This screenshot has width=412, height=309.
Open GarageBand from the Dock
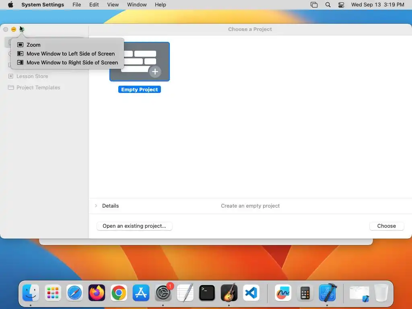(229, 293)
